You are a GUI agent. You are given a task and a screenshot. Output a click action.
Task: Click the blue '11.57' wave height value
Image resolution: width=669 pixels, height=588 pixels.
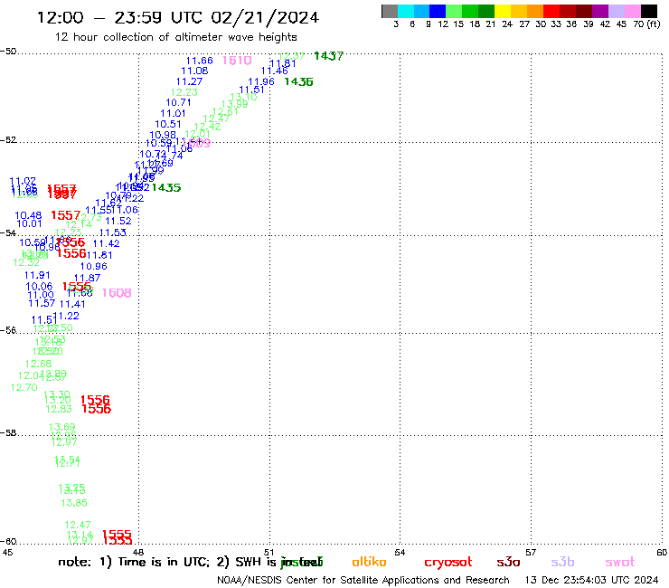point(42,303)
